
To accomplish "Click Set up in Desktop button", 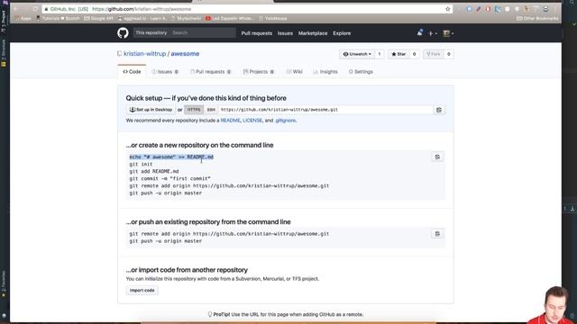I will click(151, 110).
